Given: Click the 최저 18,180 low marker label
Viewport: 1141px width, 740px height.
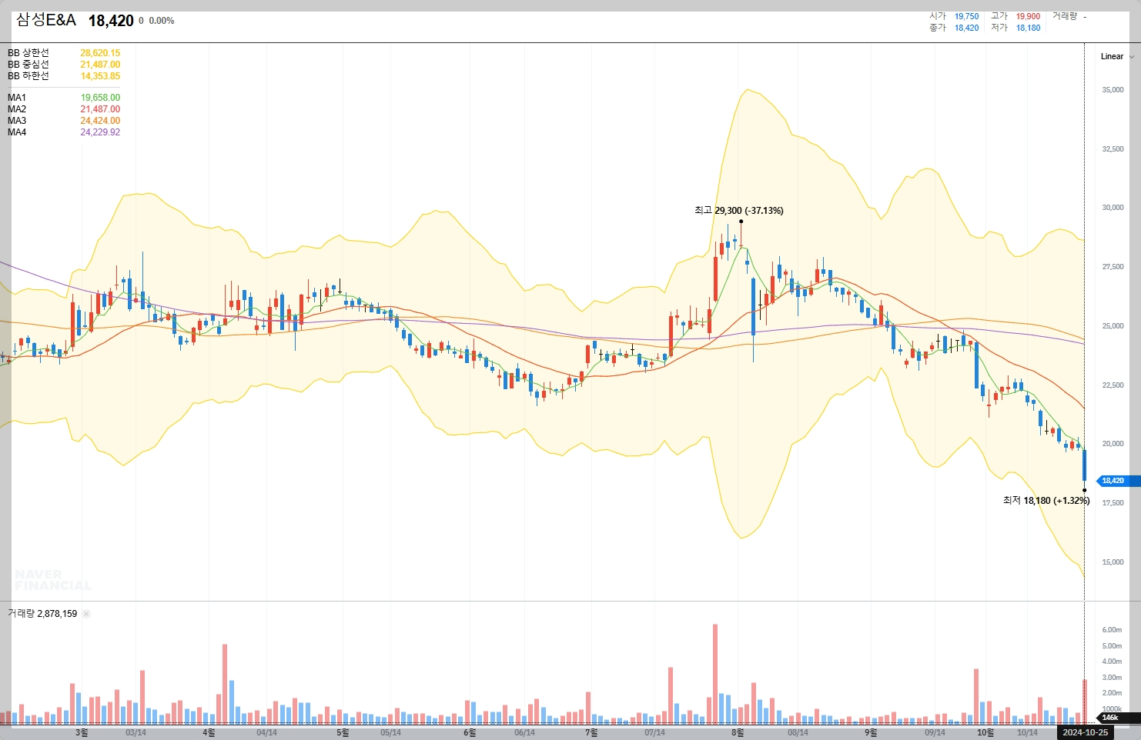Looking at the screenshot, I should [1046, 500].
